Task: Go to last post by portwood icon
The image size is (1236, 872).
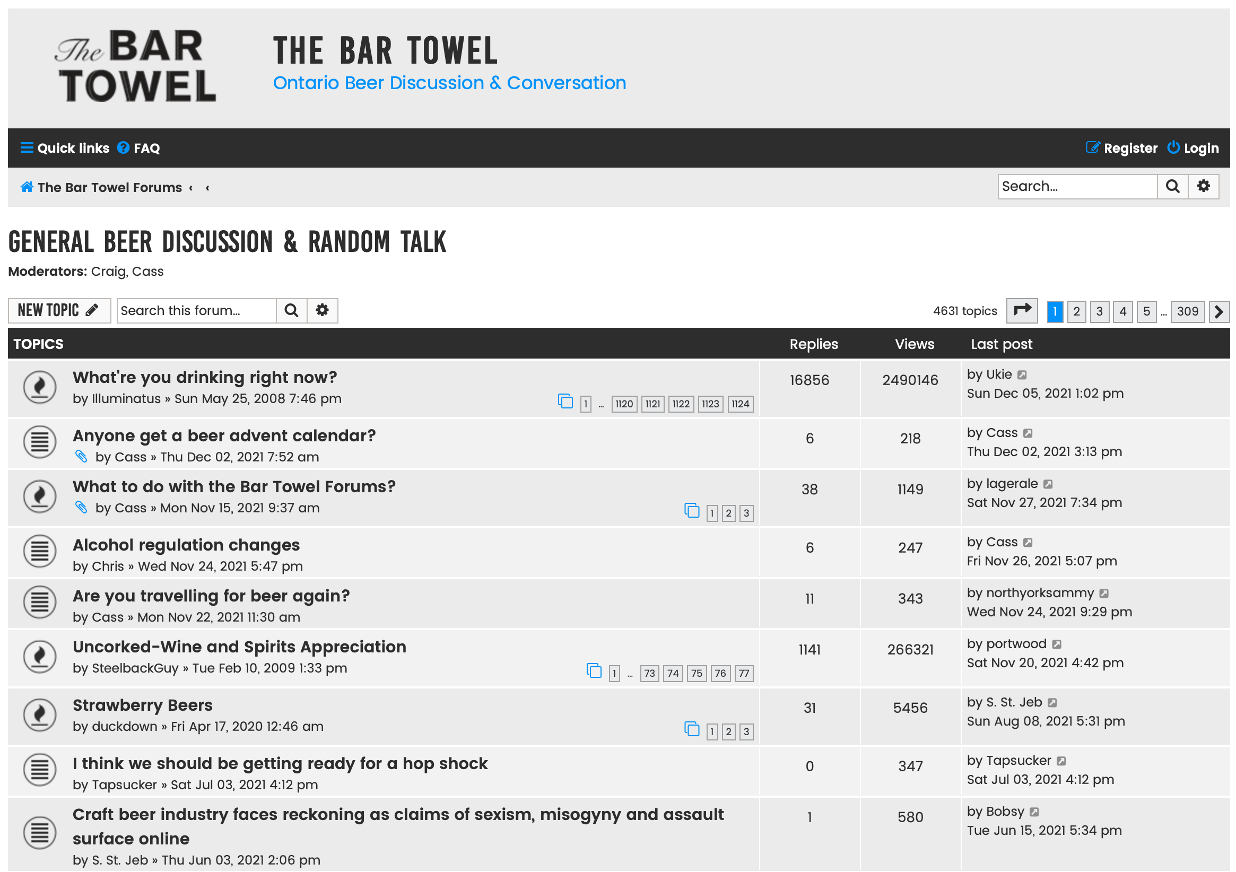Action: pos(1057,645)
